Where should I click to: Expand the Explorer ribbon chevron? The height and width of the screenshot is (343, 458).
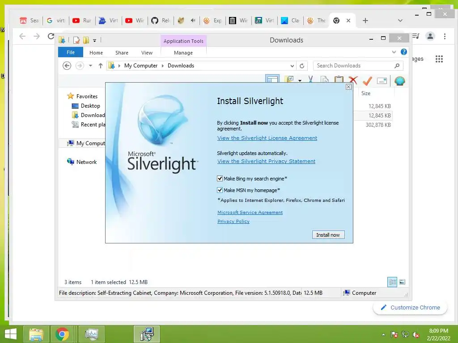394,52
